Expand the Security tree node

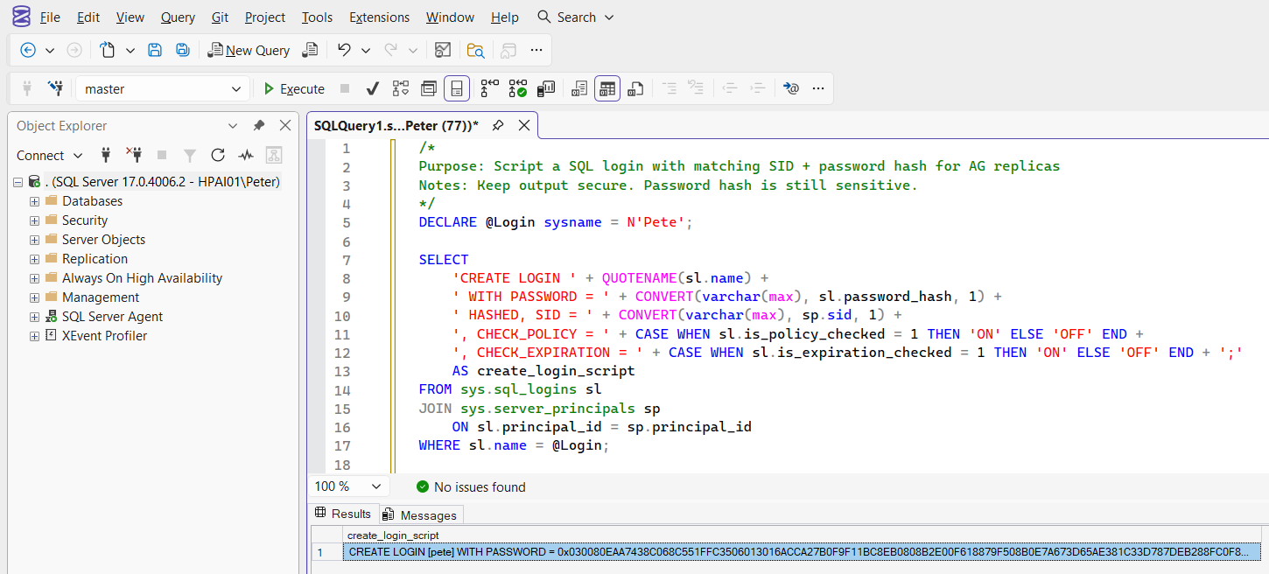pyautogui.click(x=35, y=220)
